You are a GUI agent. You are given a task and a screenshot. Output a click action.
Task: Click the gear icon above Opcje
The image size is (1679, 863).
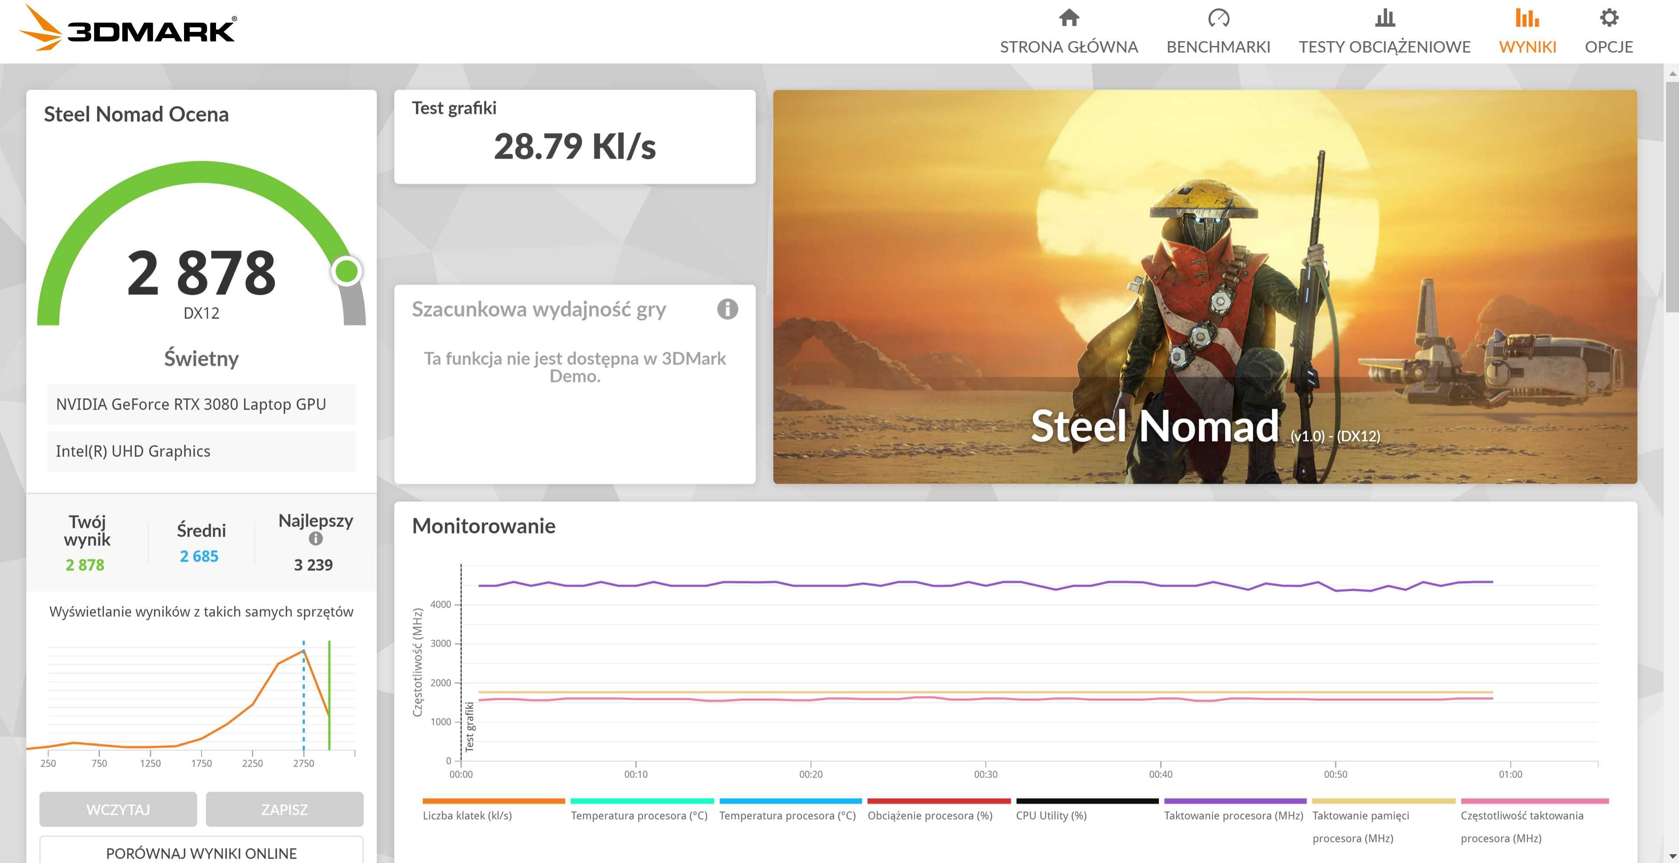pyautogui.click(x=1608, y=18)
